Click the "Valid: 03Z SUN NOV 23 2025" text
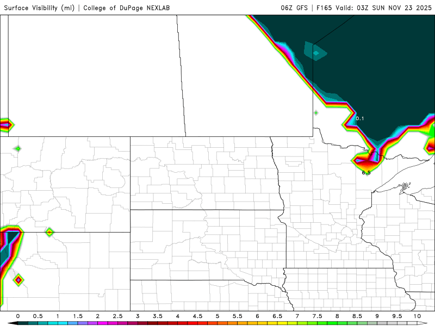The height and width of the screenshot is (326, 435). point(383,8)
